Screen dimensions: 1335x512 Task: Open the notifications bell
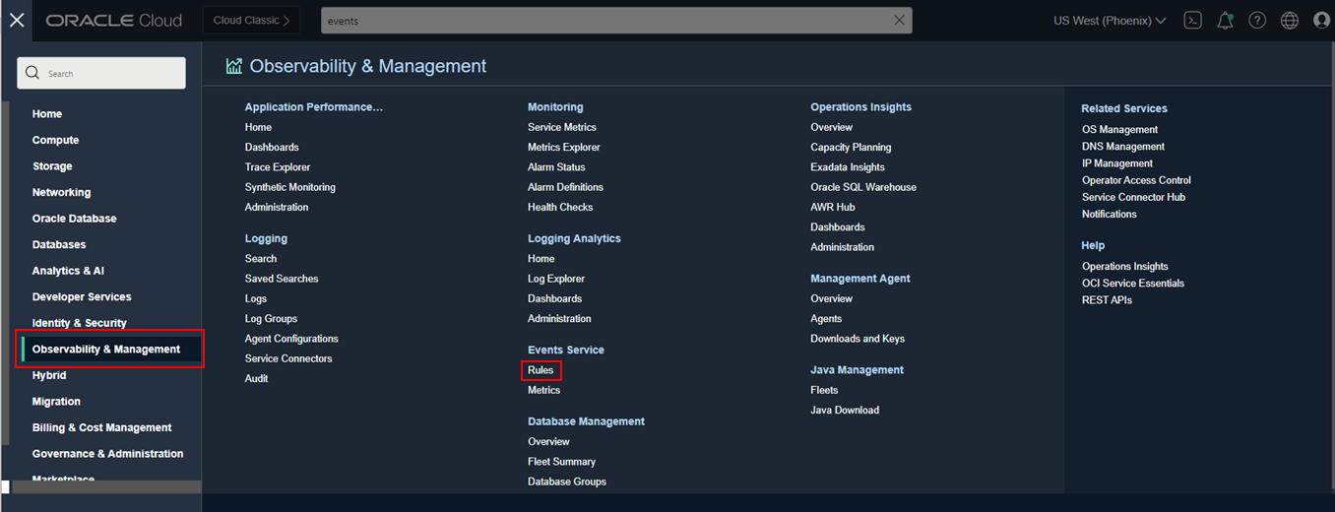[x=1225, y=20]
